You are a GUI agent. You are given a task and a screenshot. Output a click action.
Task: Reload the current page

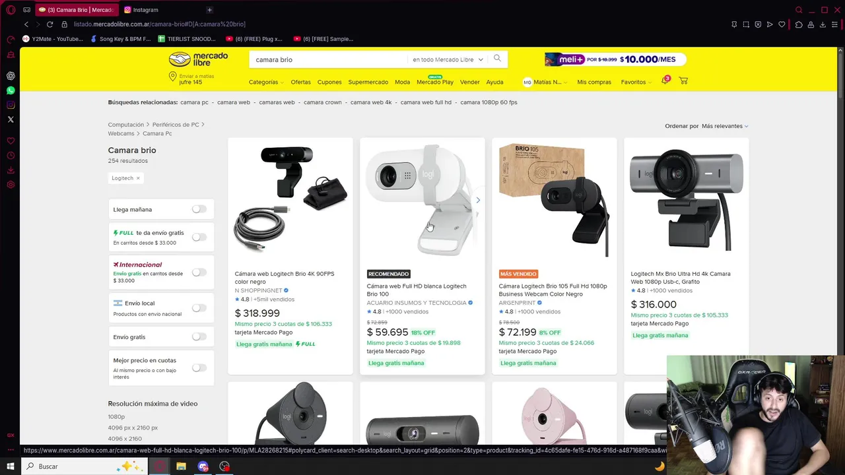pos(50,24)
